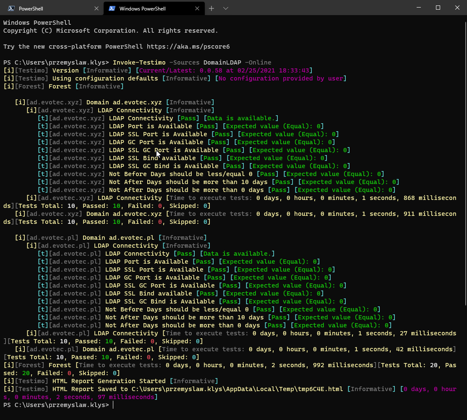Click the icon on Windows PowerShell tab
This screenshot has height=420, width=467.
pos(112,8)
